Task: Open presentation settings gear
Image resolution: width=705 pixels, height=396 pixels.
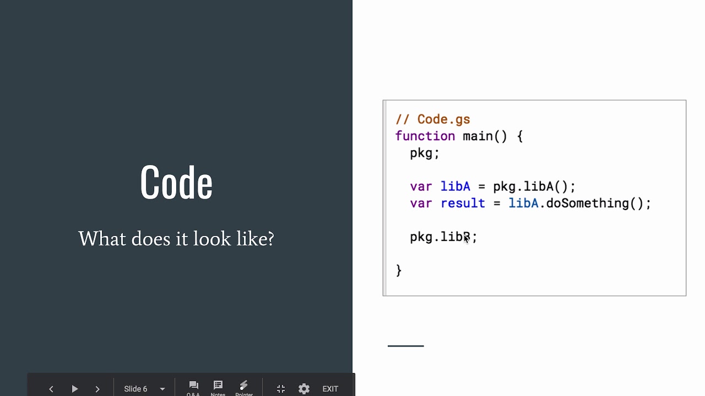Action: pyautogui.click(x=304, y=389)
